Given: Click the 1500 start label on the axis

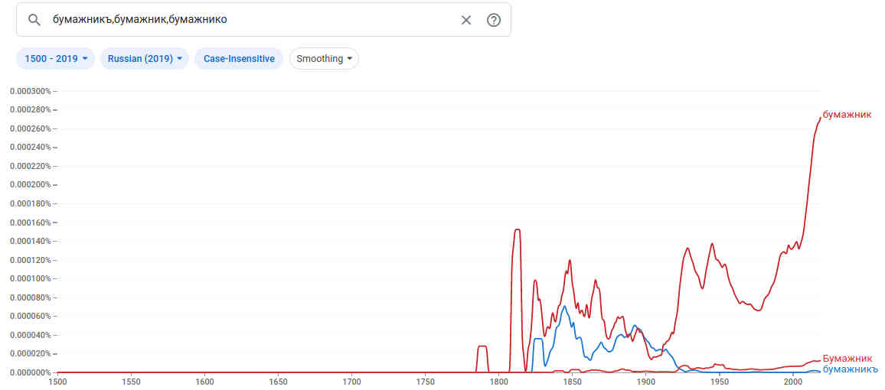Looking at the screenshot, I should pyautogui.click(x=57, y=381).
